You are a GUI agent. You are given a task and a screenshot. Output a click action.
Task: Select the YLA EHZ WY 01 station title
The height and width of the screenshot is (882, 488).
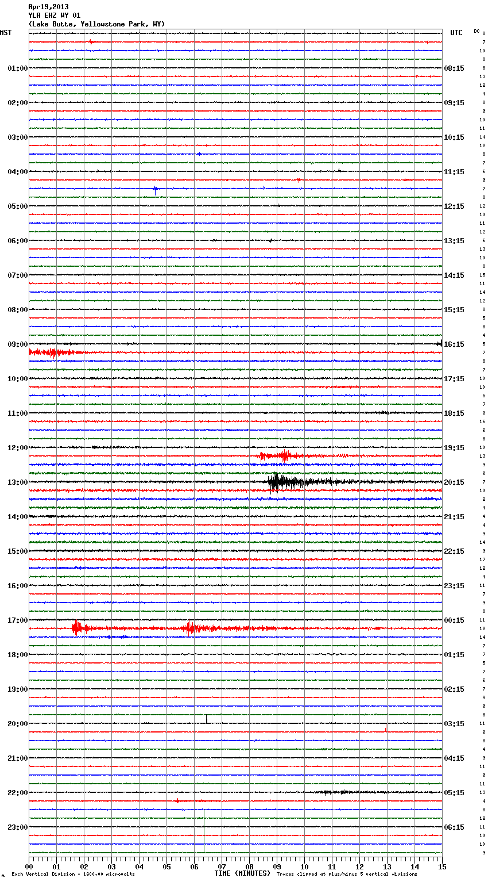point(54,16)
